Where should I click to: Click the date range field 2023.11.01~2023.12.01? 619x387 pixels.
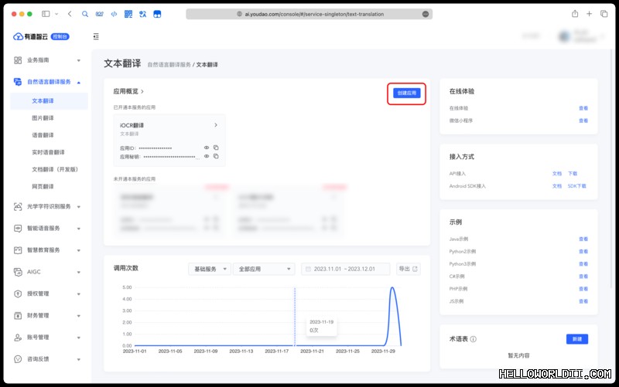[345, 269]
